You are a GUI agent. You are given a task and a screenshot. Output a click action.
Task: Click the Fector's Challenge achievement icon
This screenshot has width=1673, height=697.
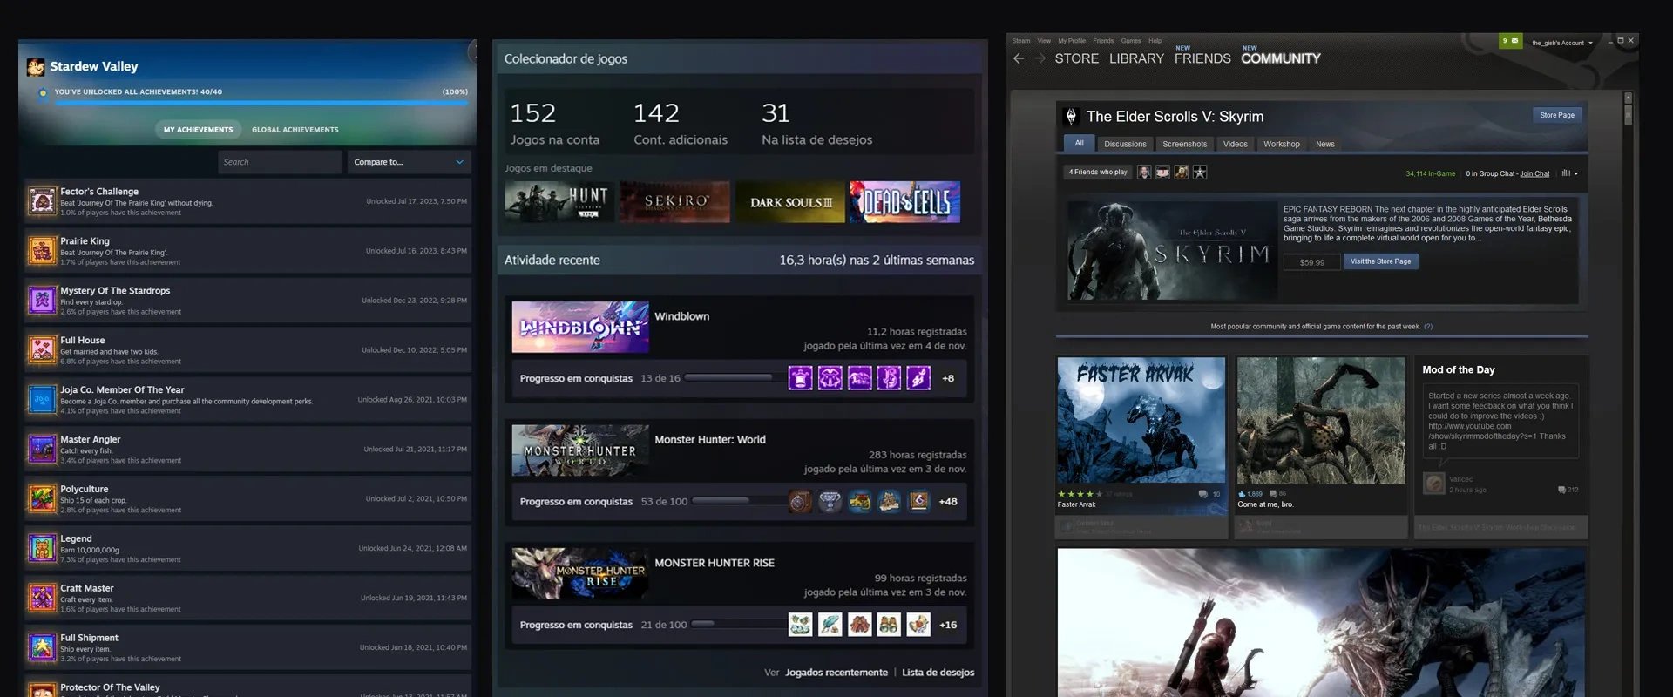click(42, 201)
